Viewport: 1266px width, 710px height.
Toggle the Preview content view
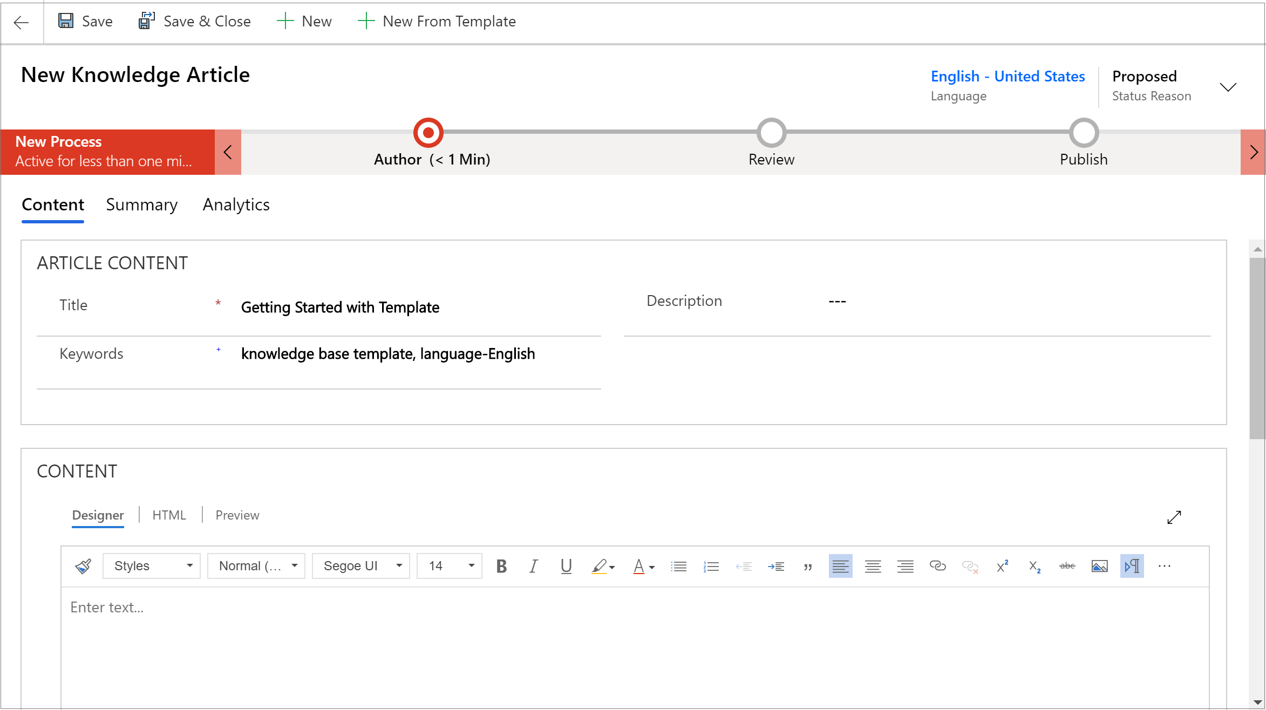(237, 515)
